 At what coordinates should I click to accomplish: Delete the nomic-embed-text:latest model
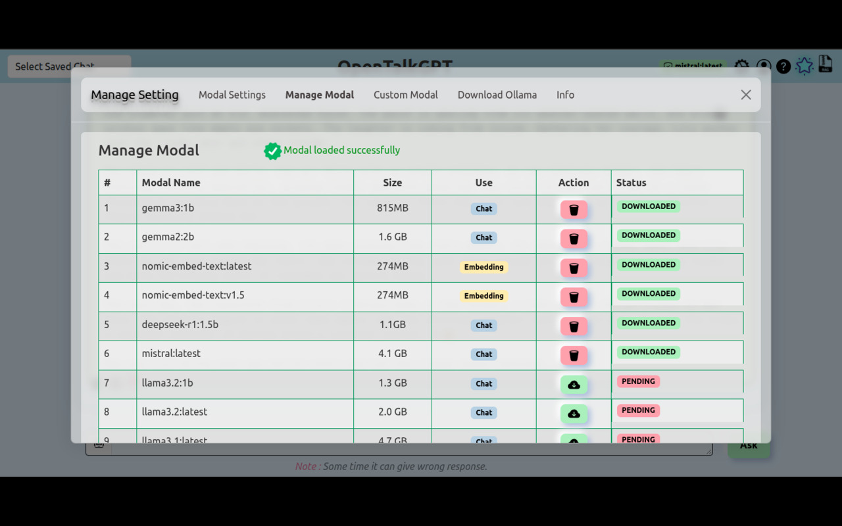click(x=574, y=268)
